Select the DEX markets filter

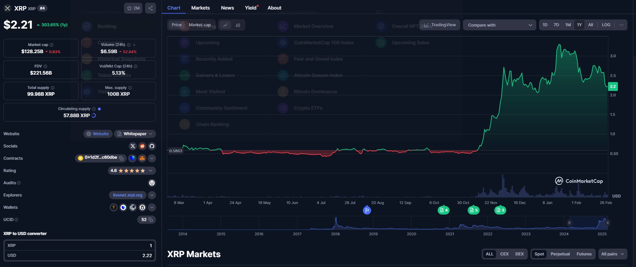pyautogui.click(x=519, y=254)
